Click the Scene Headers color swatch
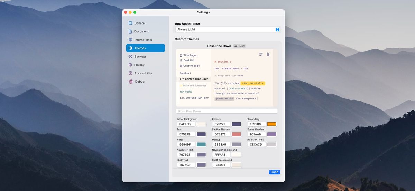The height and width of the screenshot is (191, 415). click(272, 134)
